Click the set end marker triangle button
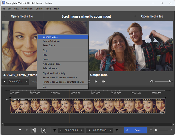Viewport: 175px width, 135px height. coord(117,130)
